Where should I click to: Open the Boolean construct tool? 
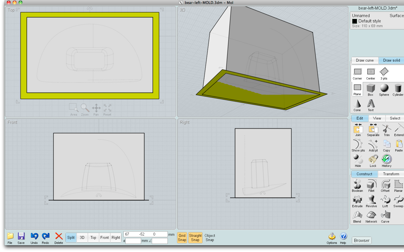[x=357, y=186]
